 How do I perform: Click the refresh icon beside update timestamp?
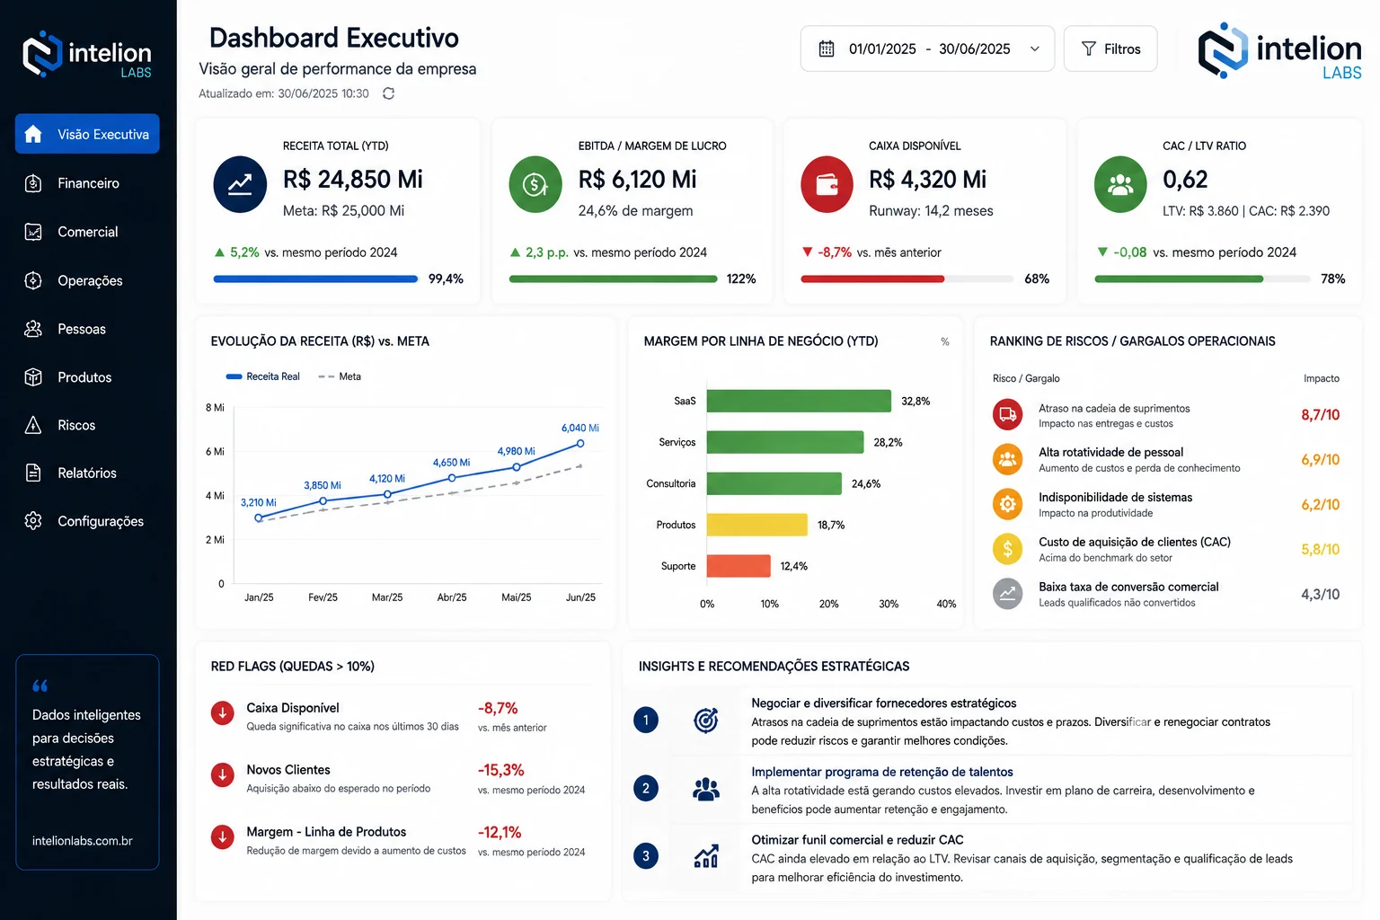[388, 93]
